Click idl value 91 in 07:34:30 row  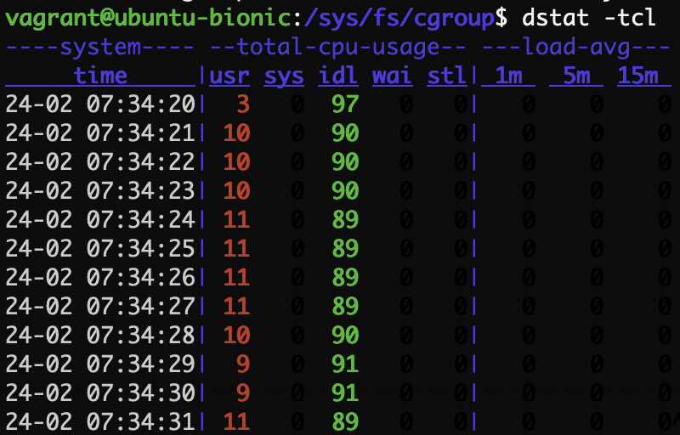(x=345, y=393)
